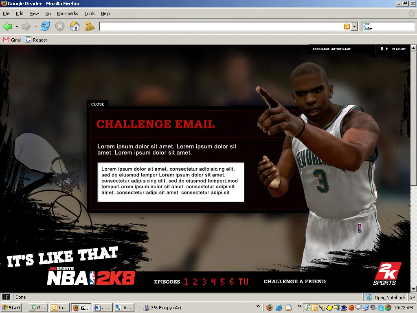Open the Edit menu

pyautogui.click(x=20, y=13)
